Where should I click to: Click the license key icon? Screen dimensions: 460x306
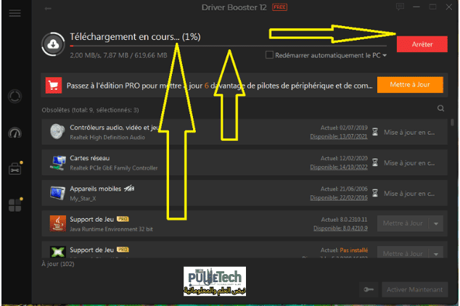pos(369,289)
